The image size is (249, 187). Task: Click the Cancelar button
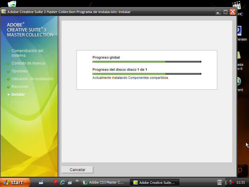[x=77, y=170]
